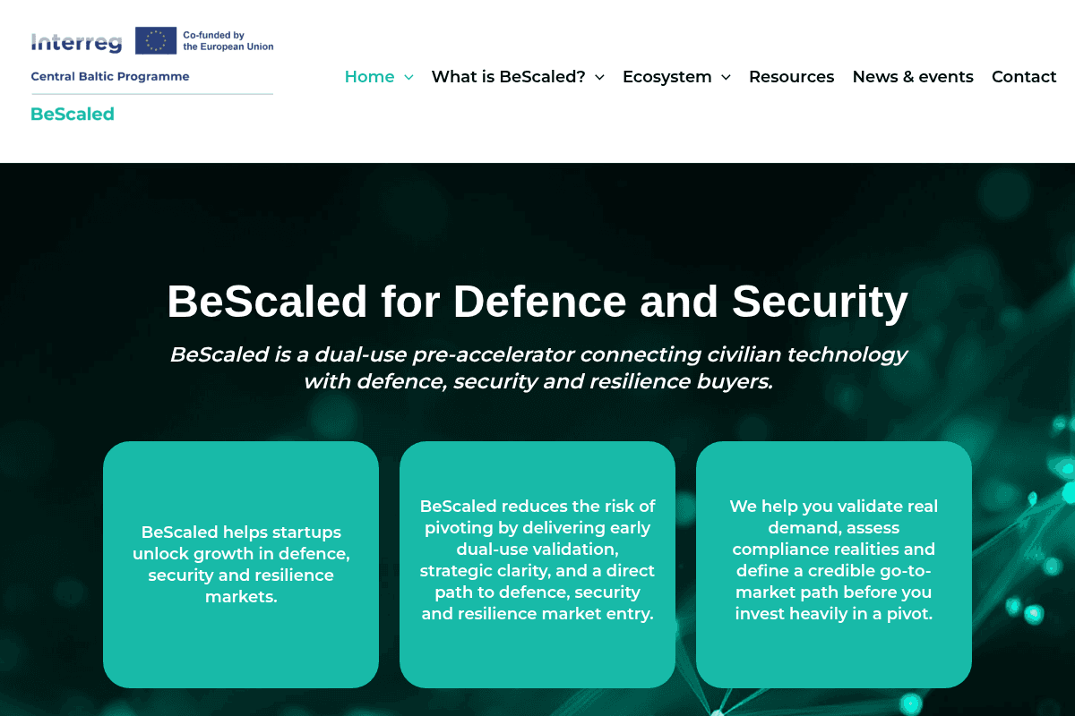Open the What is BeScaled? menu
Viewport: 1075px width, 716px height.
point(508,77)
